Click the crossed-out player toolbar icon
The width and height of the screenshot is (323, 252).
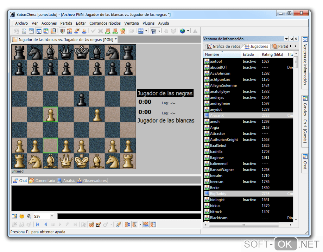click(77, 31)
